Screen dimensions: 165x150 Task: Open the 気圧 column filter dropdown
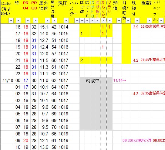[x=66, y=21]
